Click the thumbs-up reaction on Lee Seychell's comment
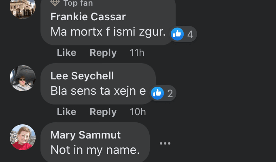 pos(157,93)
